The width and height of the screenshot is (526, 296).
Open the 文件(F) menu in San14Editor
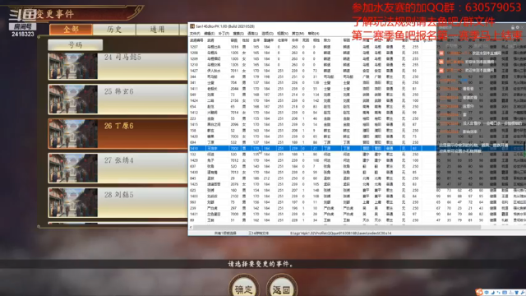pyautogui.click(x=195, y=34)
